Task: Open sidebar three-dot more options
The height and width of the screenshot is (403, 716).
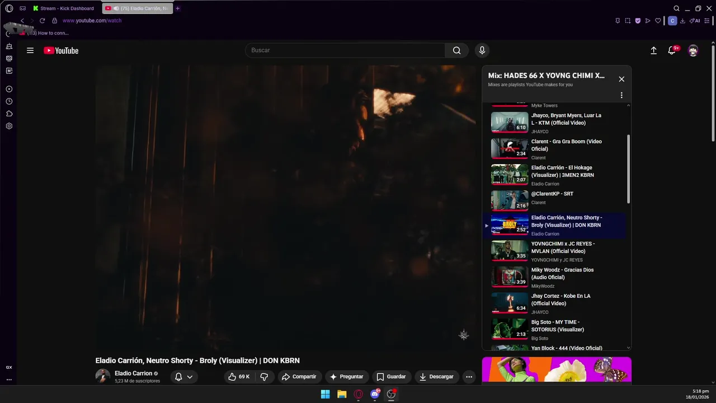Action: (9, 379)
